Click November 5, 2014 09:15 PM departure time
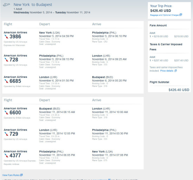This screenshot has width=193, height=180. [56, 59]
